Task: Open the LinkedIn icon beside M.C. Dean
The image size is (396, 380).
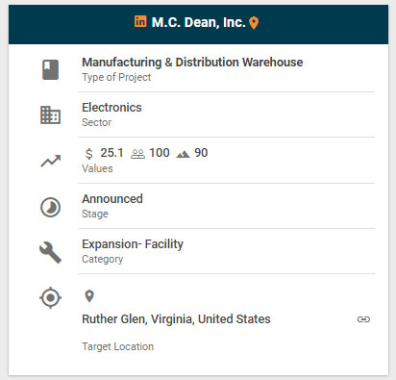Action: pyautogui.click(x=140, y=21)
